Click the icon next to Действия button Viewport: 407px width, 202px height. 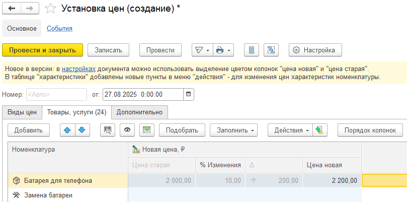(x=319, y=130)
